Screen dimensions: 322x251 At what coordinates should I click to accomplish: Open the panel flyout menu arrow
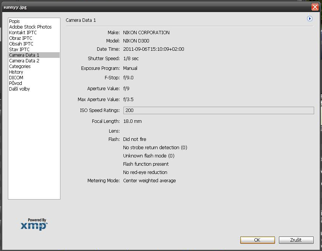[310, 19]
